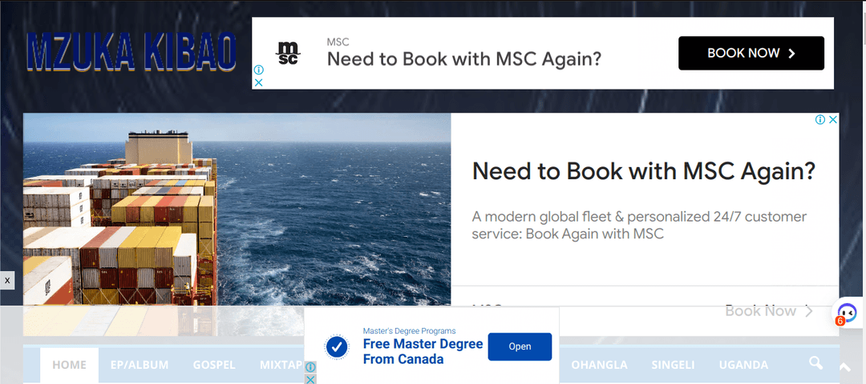
Task: Click the checkmark badge logo in bottom ad
Action: (x=337, y=347)
